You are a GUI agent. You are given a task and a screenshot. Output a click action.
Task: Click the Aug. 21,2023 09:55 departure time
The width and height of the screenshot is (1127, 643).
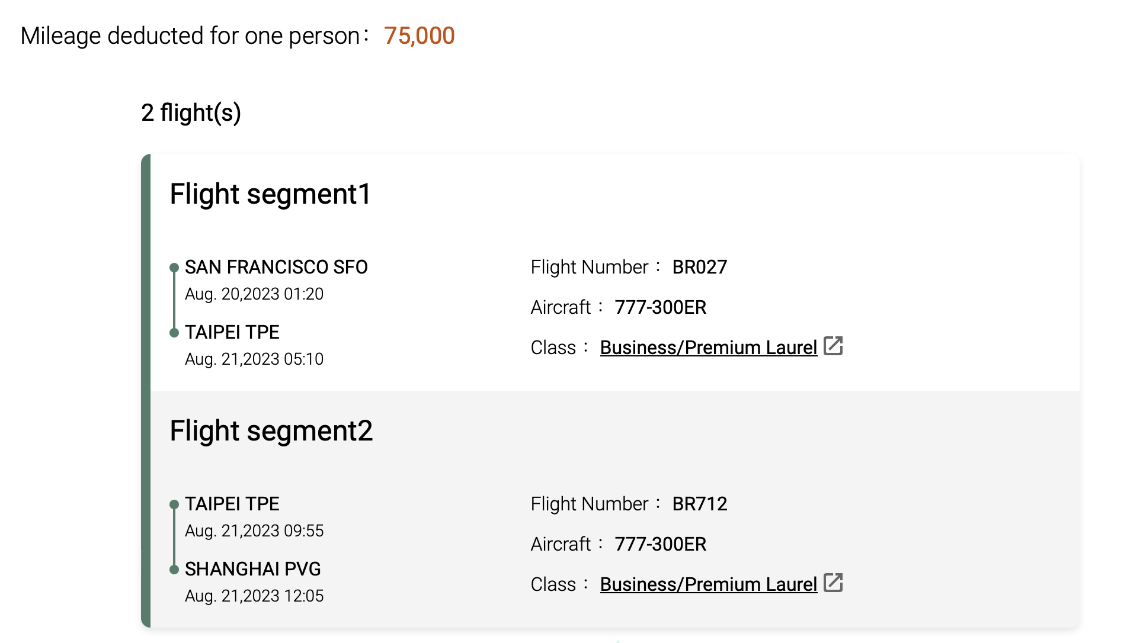coord(254,531)
